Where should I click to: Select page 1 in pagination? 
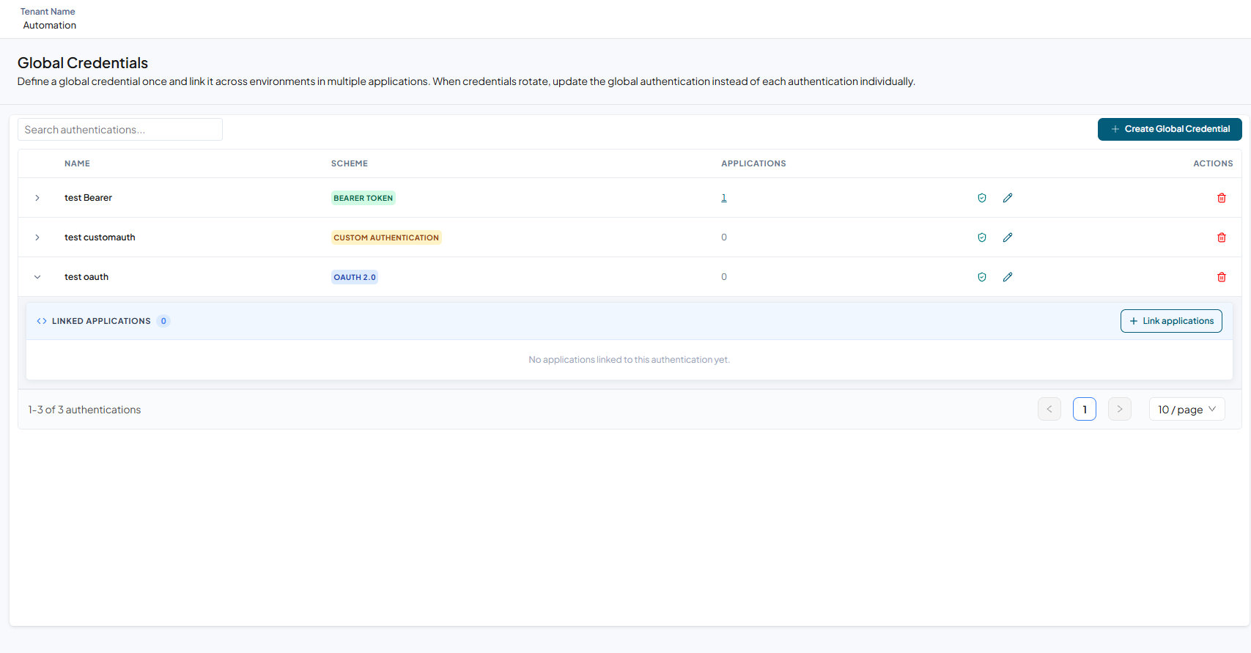1085,409
